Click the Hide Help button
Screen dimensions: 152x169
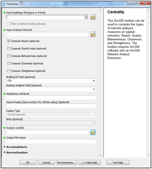pos(90,163)
